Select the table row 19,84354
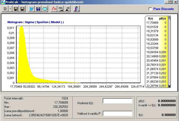 (156, 52)
